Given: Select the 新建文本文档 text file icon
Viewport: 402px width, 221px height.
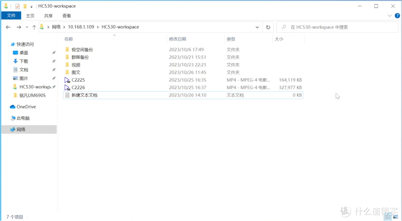Looking at the screenshot, I should [67, 95].
